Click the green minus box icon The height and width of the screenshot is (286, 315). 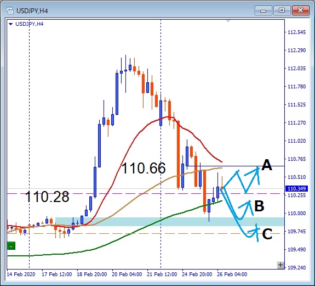(12, 246)
